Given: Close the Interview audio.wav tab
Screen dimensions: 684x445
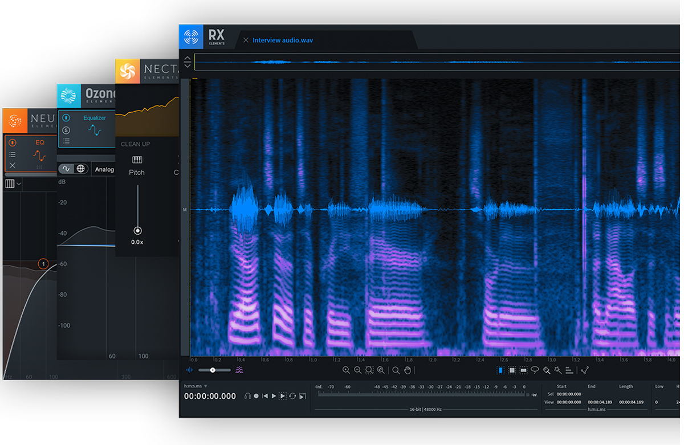Looking at the screenshot, I should click(x=246, y=40).
